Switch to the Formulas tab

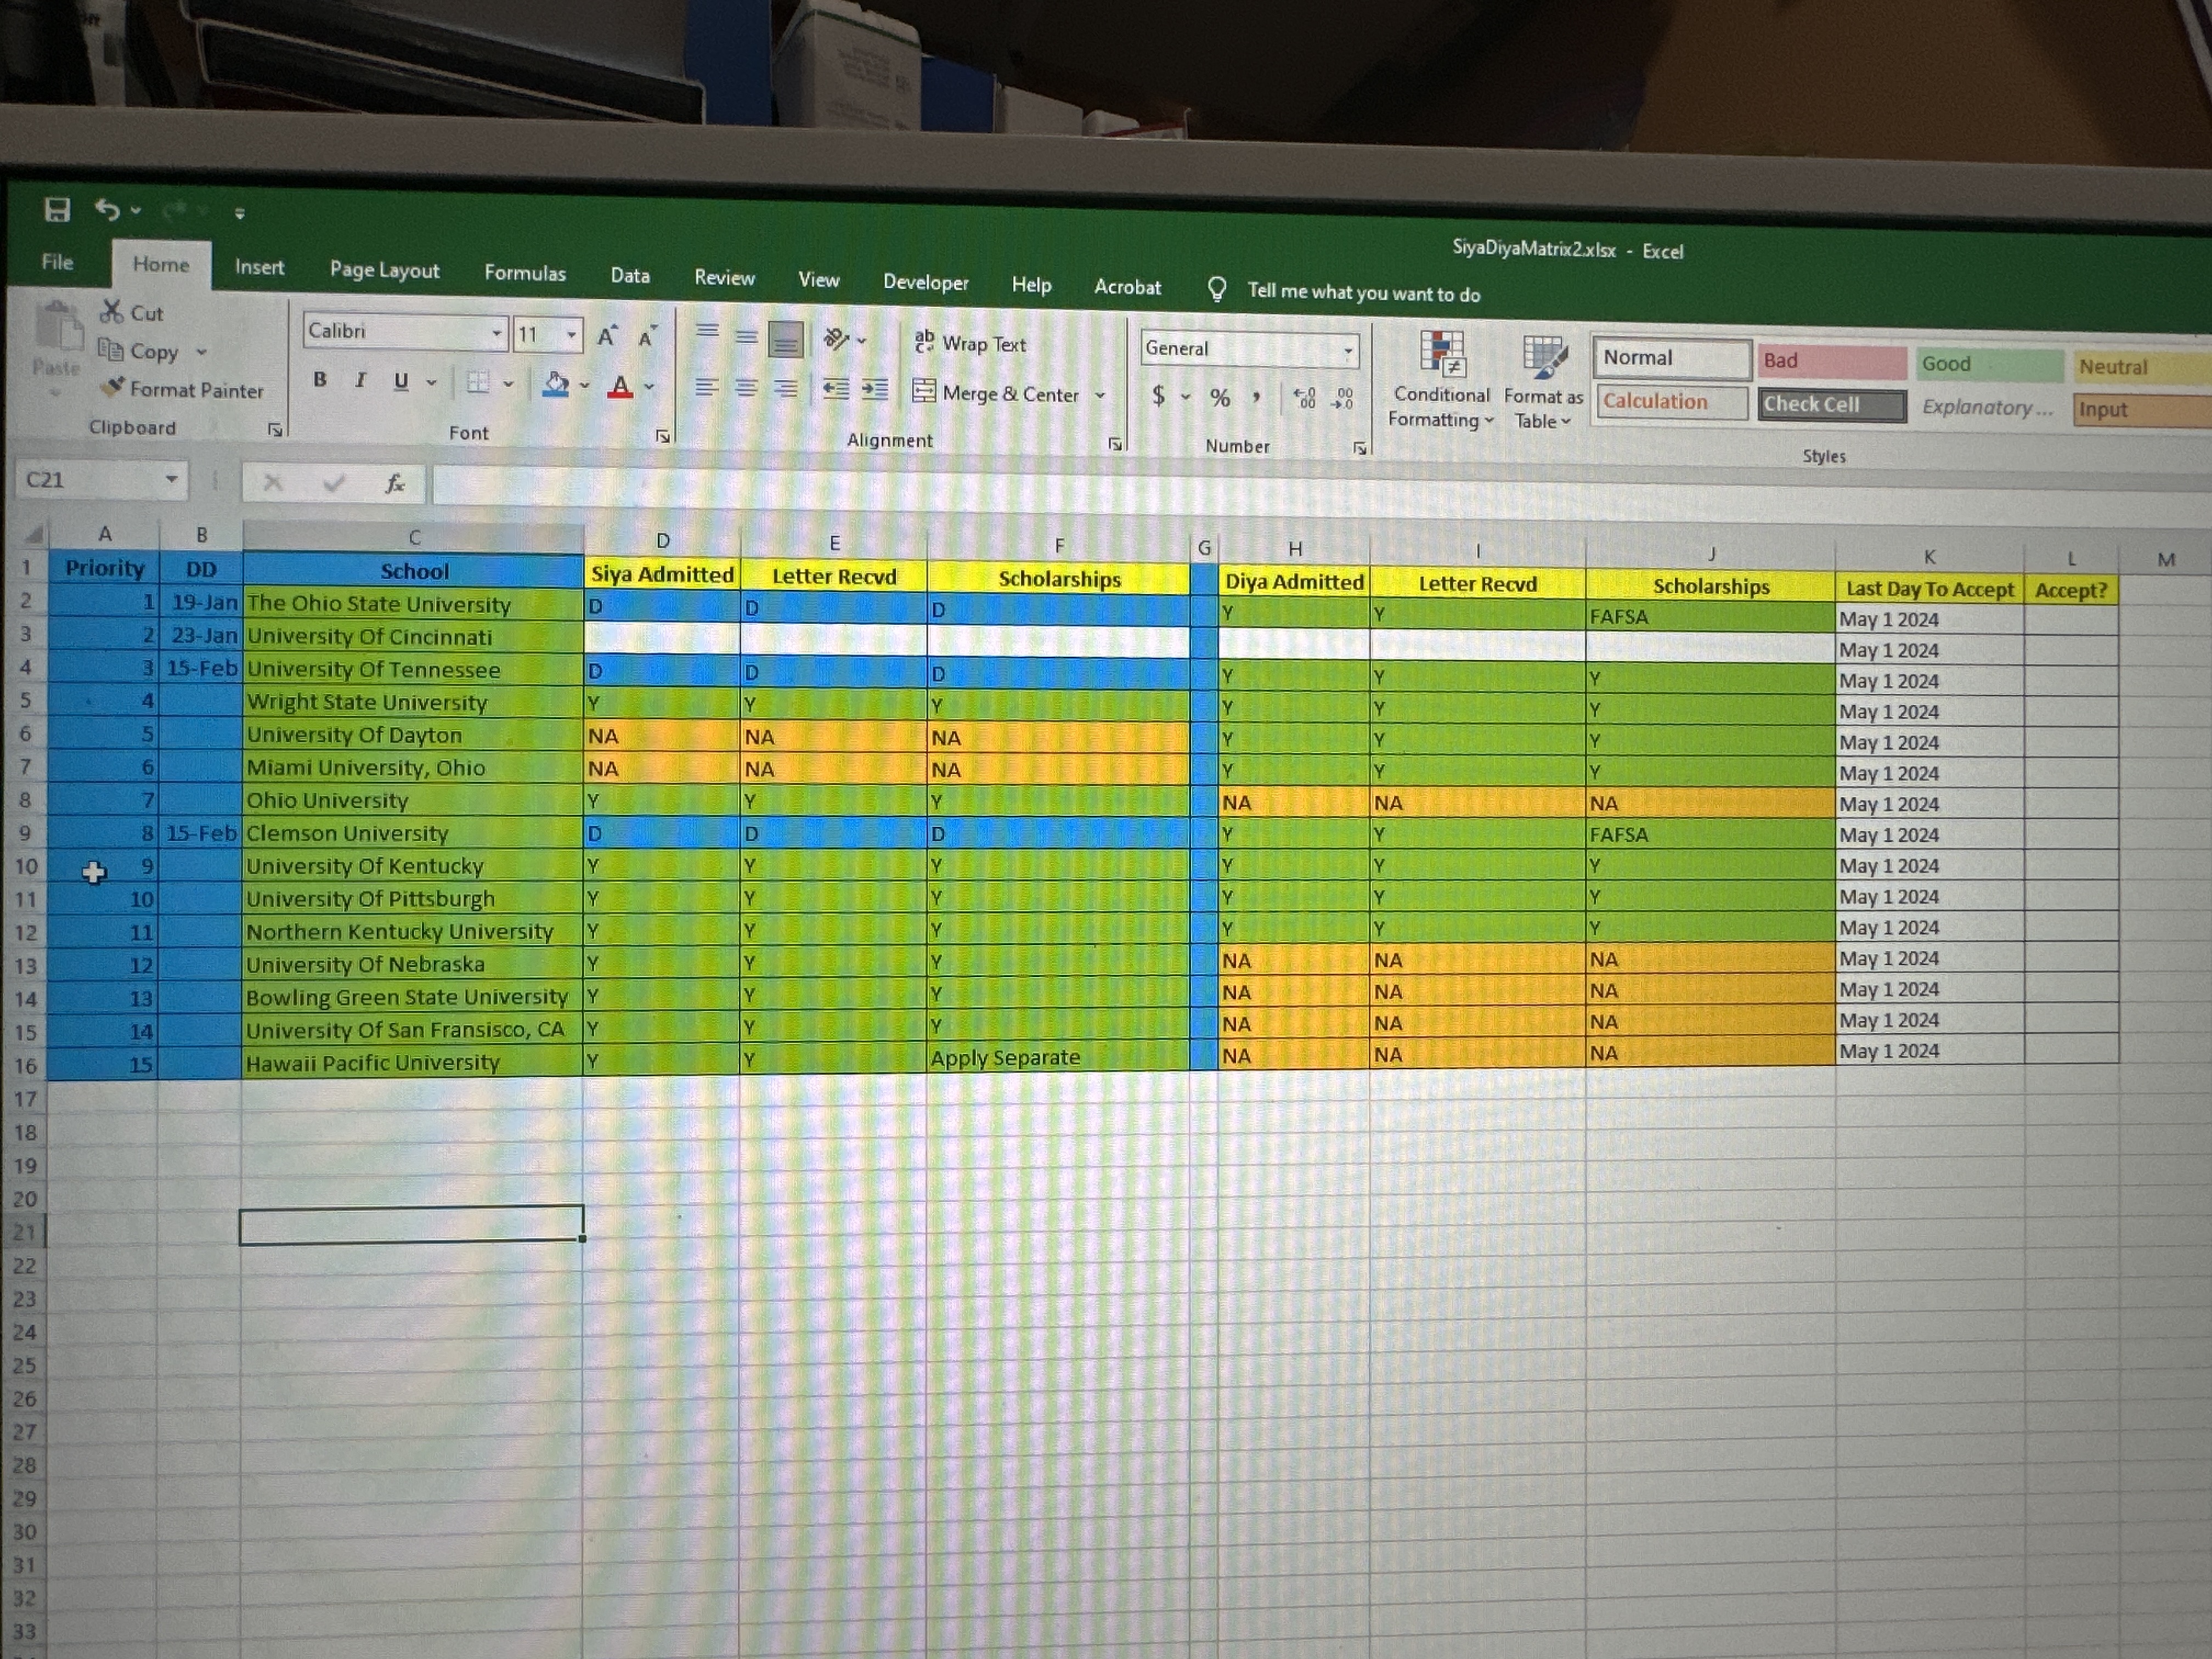click(x=525, y=273)
